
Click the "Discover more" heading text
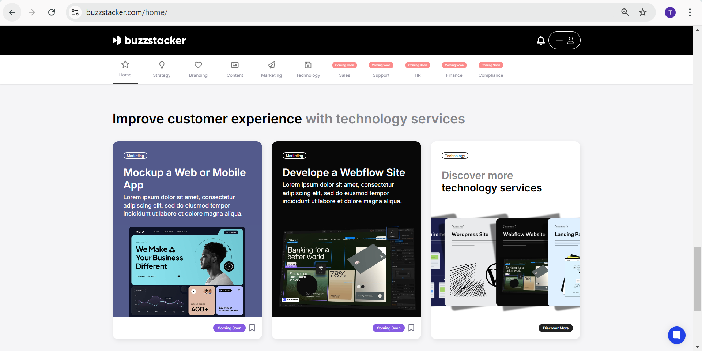click(x=477, y=175)
